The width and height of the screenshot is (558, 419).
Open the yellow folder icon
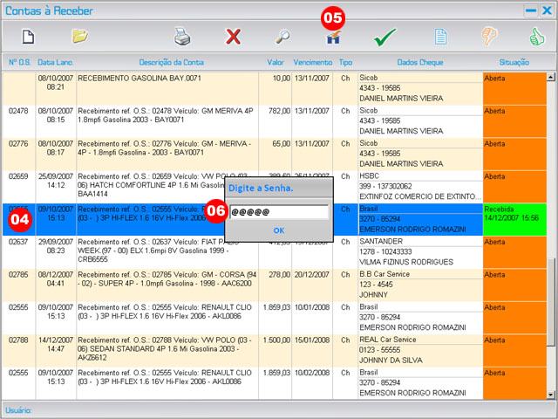[80, 37]
